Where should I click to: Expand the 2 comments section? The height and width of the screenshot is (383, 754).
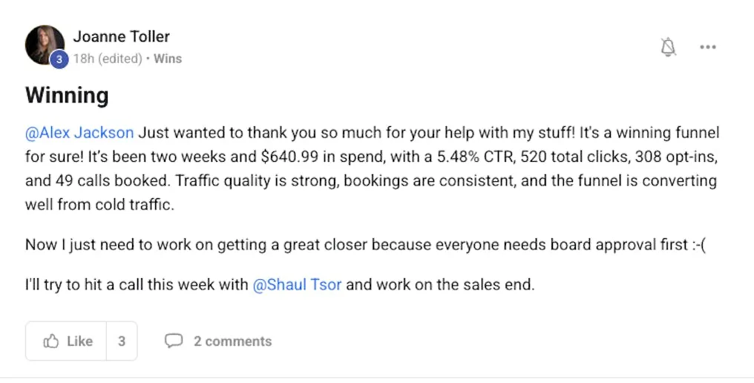pos(232,341)
